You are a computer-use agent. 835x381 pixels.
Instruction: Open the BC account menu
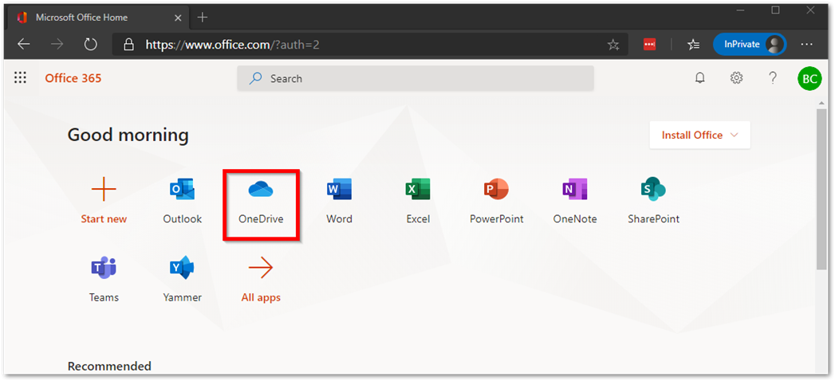[809, 78]
